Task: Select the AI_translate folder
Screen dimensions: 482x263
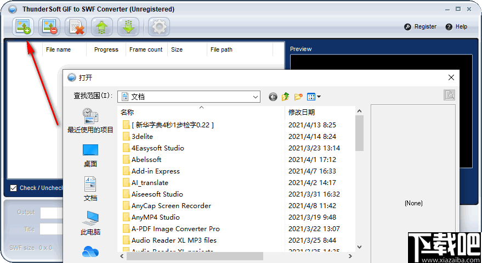Action: click(x=145, y=183)
